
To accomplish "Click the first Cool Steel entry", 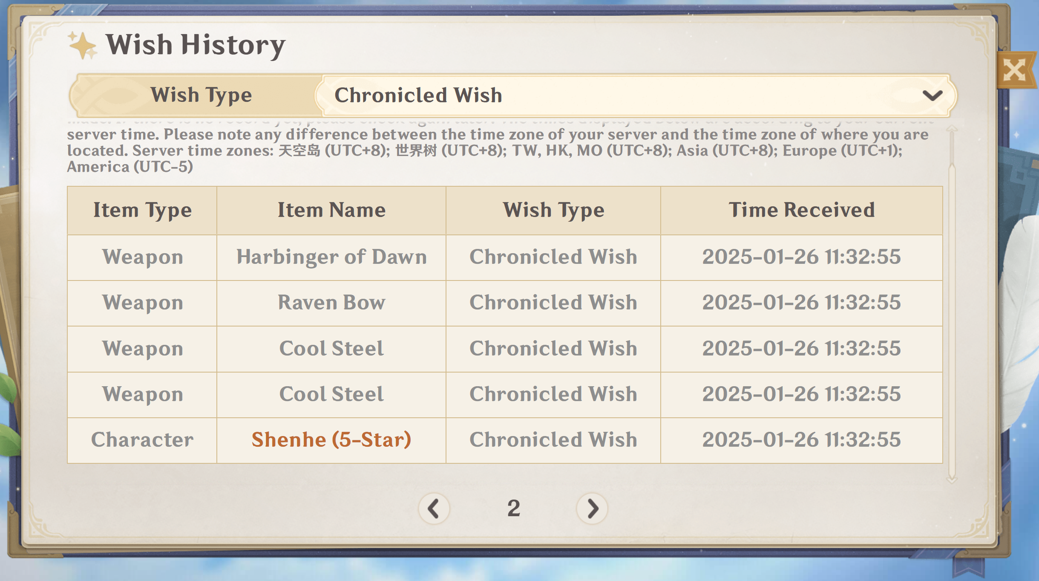I will coord(331,349).
